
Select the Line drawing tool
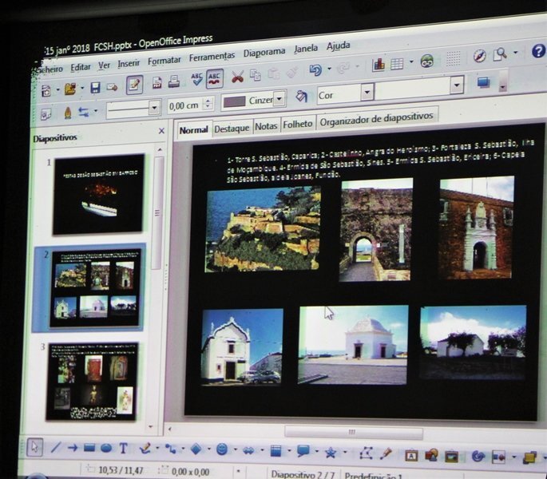[56, 448]
